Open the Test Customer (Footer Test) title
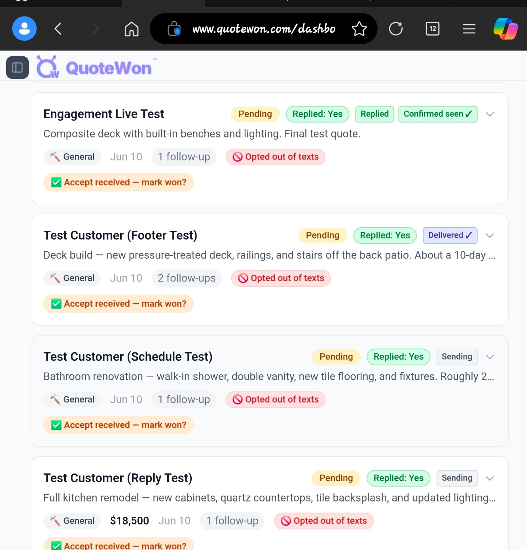The height and width of the screenshot is (550, 527). (120, 235)
